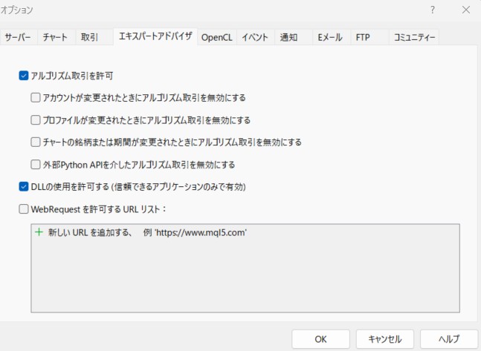Image resolution: width=481 pixels, height=351 pixels.
Task: Enable プロファイルが変更されたとき checkbox
Action: tap(36, 120)
